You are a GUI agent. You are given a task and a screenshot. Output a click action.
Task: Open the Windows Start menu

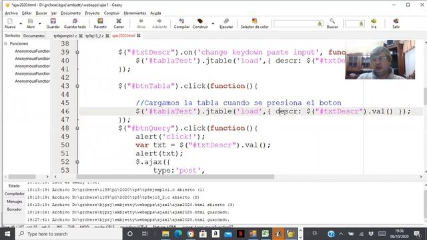pyautogui.click(x=7, y=234)
